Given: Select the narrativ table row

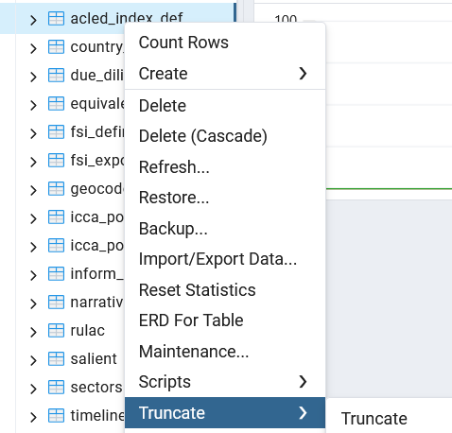Looking at the screenshot, I should 97,303.
